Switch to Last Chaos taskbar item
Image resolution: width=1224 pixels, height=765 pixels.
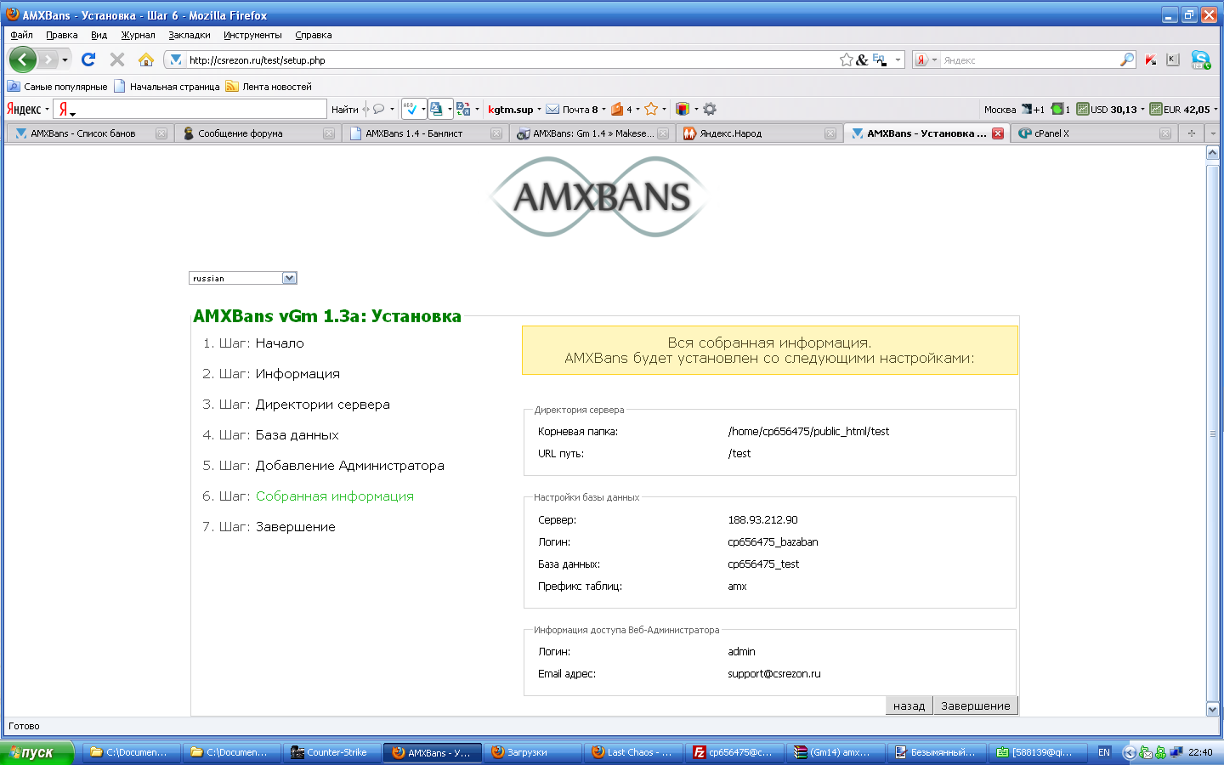coord(632,752)
